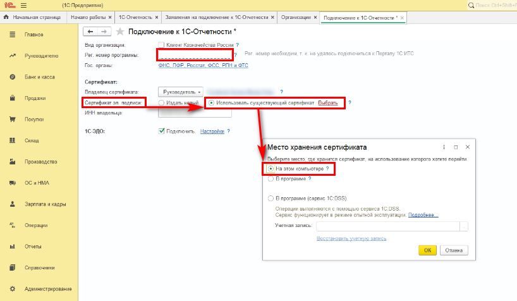This screenshot has height=301, width=517.
Task: Confirm with the OK button
Action: pyautogui.click(x=427, y=250)
